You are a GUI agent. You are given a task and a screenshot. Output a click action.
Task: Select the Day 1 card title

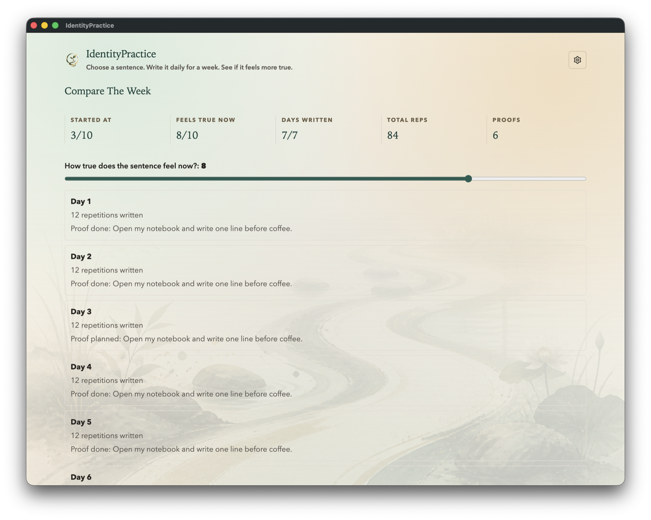point(81,201)
